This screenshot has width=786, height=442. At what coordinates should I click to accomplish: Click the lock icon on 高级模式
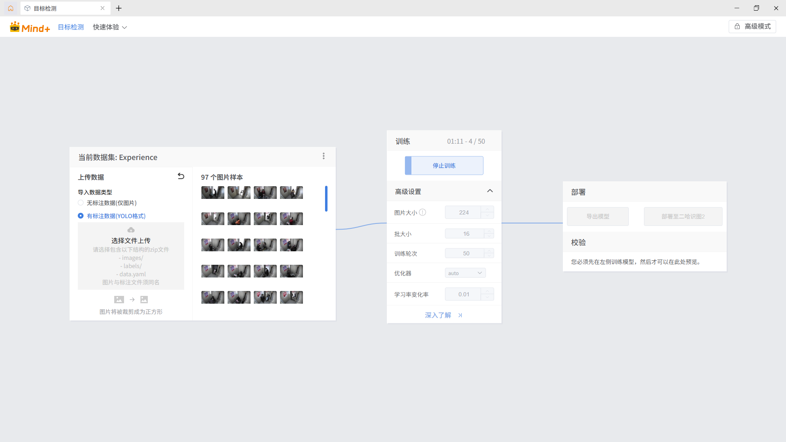point(737,27)
